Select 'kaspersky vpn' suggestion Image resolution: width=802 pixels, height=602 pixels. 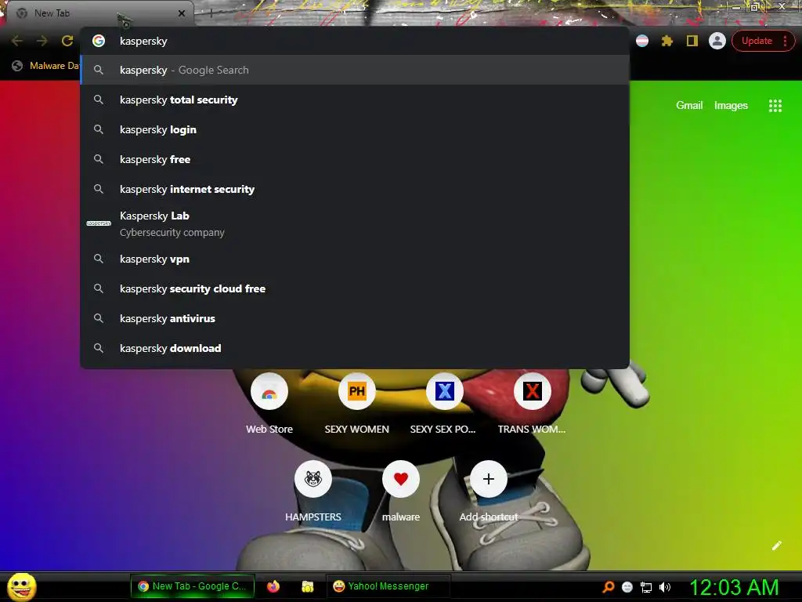[355, 259]
